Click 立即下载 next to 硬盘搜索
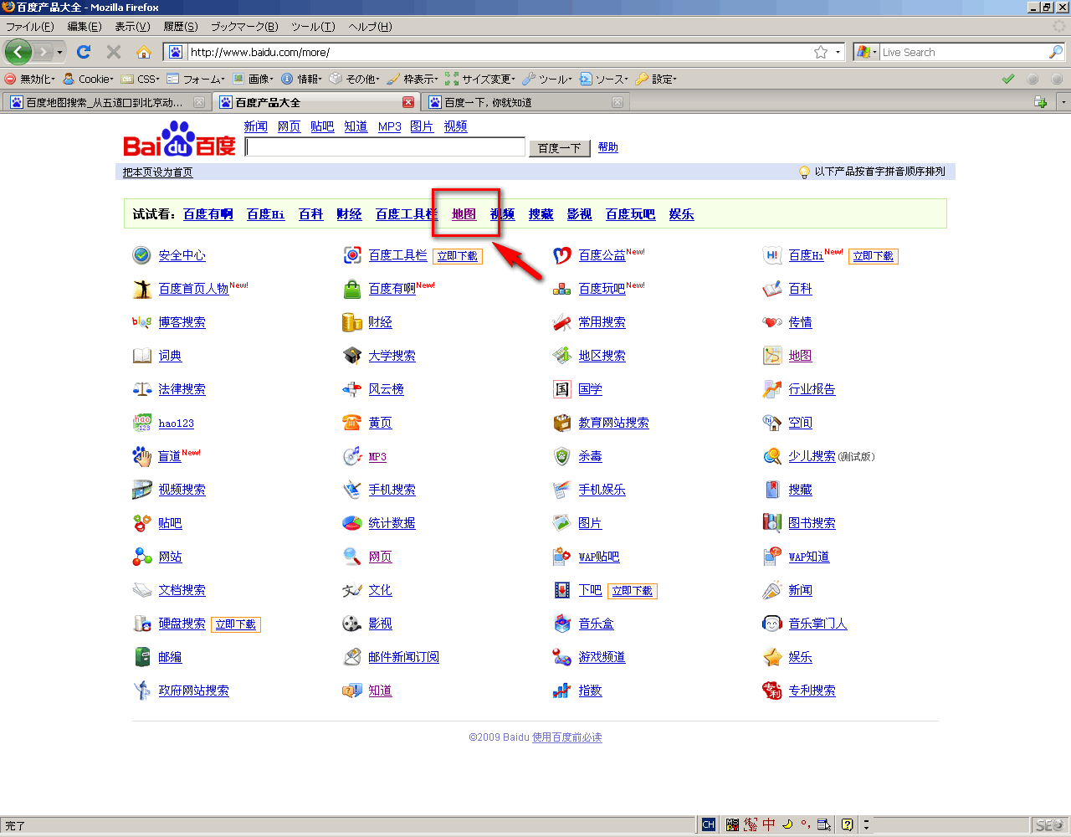The height and width of the screenshot is (837, 1071). pos(236,624)
